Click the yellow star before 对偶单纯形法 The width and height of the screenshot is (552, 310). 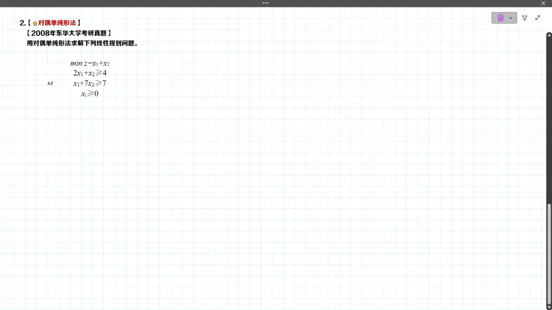[35, 23]
